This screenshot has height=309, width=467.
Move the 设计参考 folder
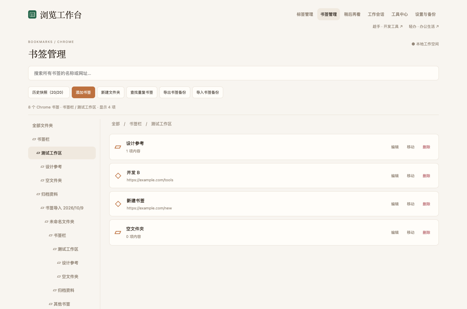pos(411,147)
